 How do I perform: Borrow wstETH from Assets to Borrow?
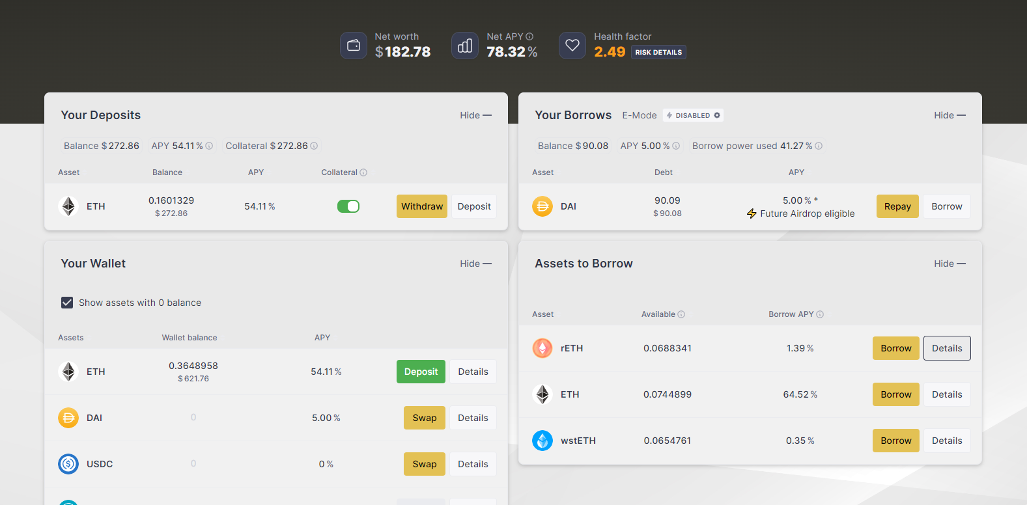point(896,441)
